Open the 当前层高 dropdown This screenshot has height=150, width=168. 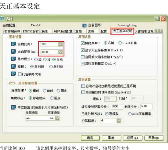61,52
